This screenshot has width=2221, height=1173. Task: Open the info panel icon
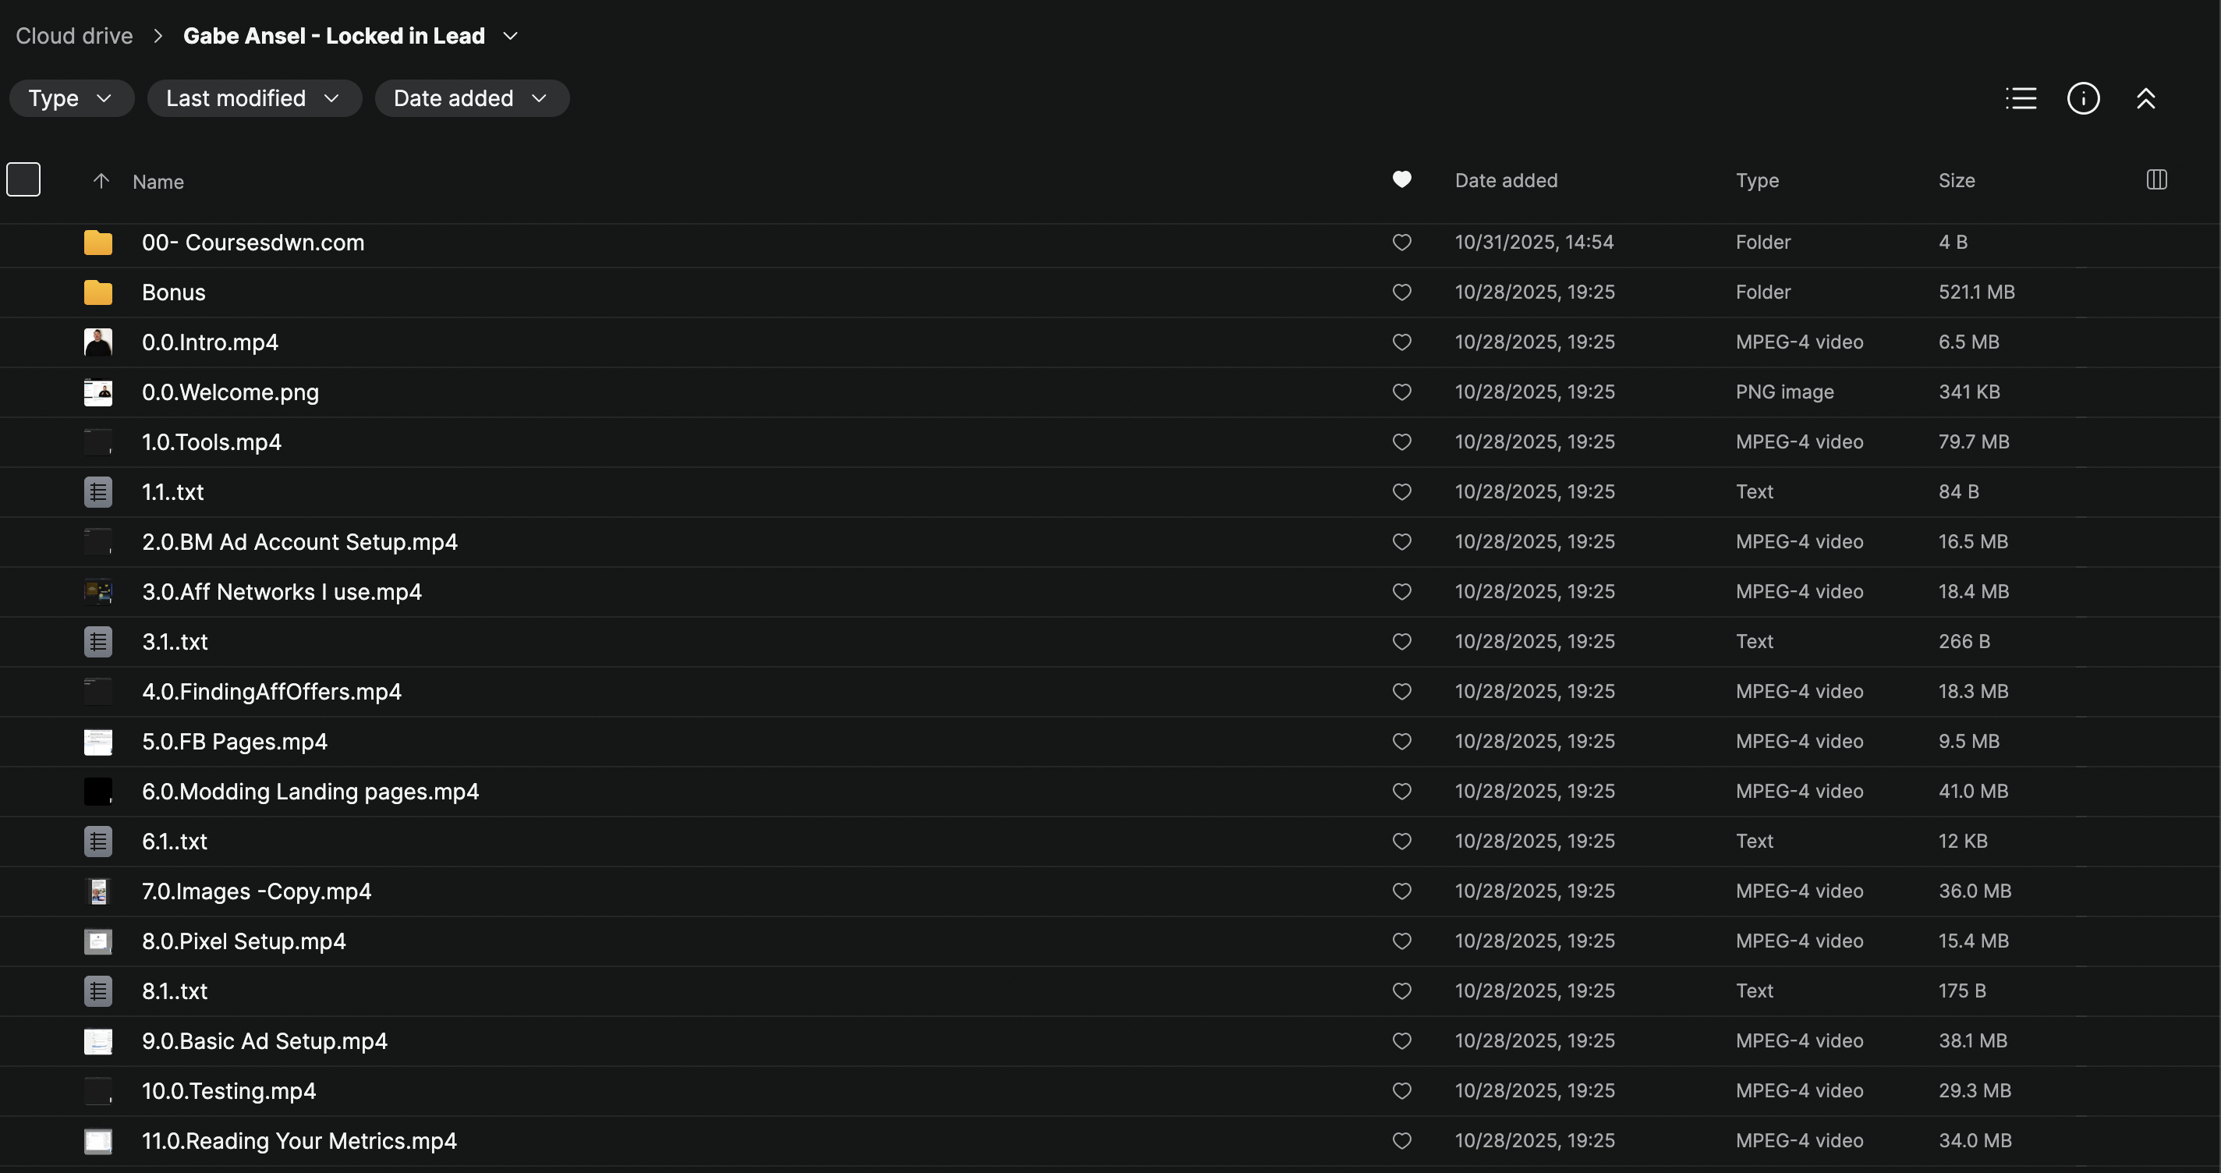click(x=2083, y=98)
